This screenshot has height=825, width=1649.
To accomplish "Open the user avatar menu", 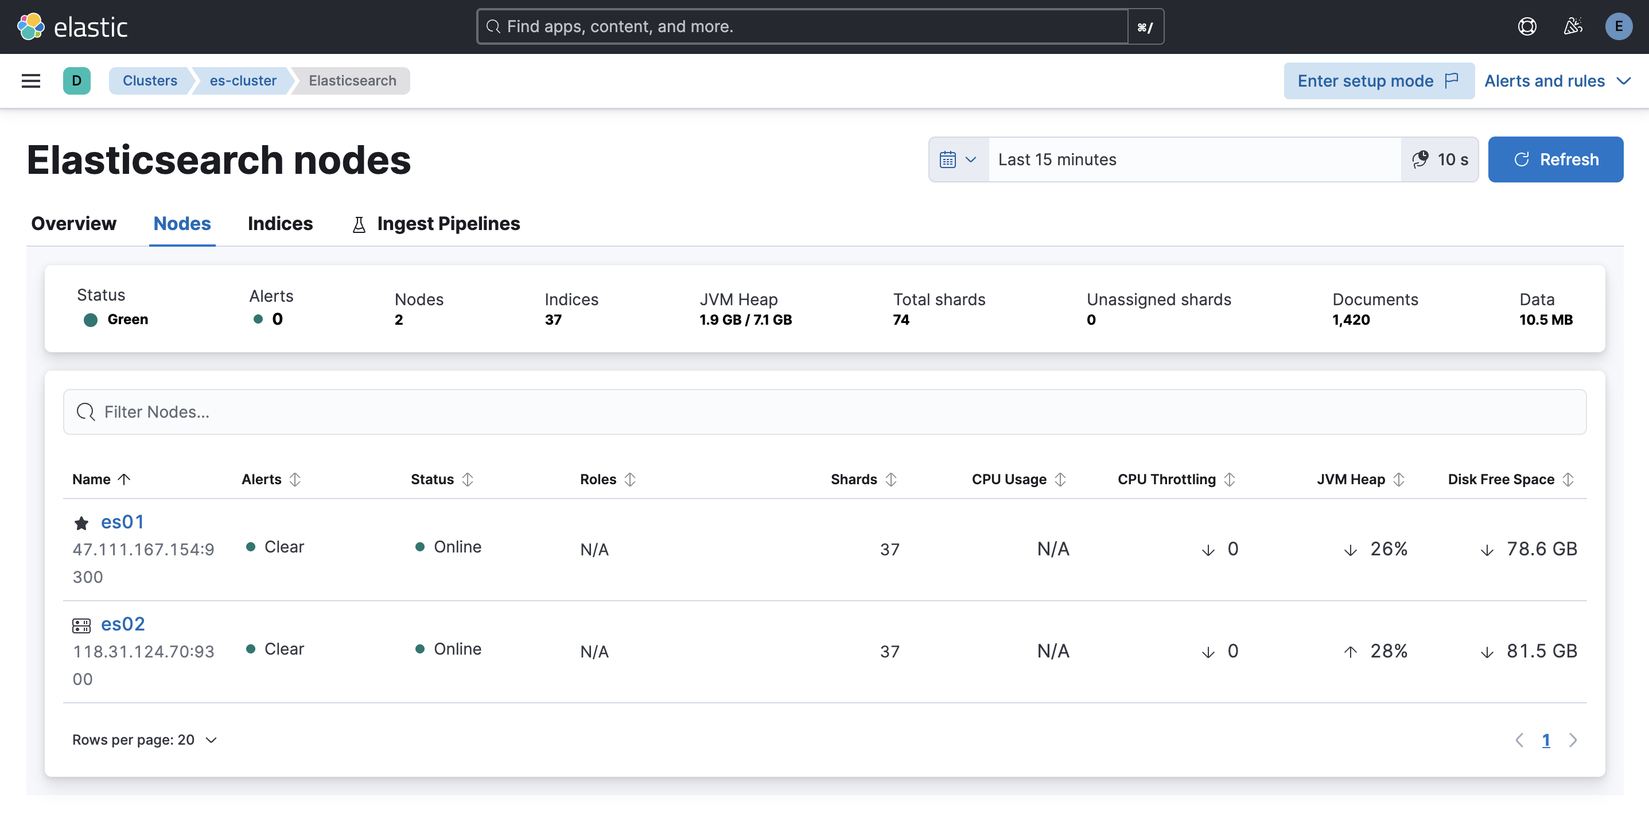I will [x=1619, y=26].
